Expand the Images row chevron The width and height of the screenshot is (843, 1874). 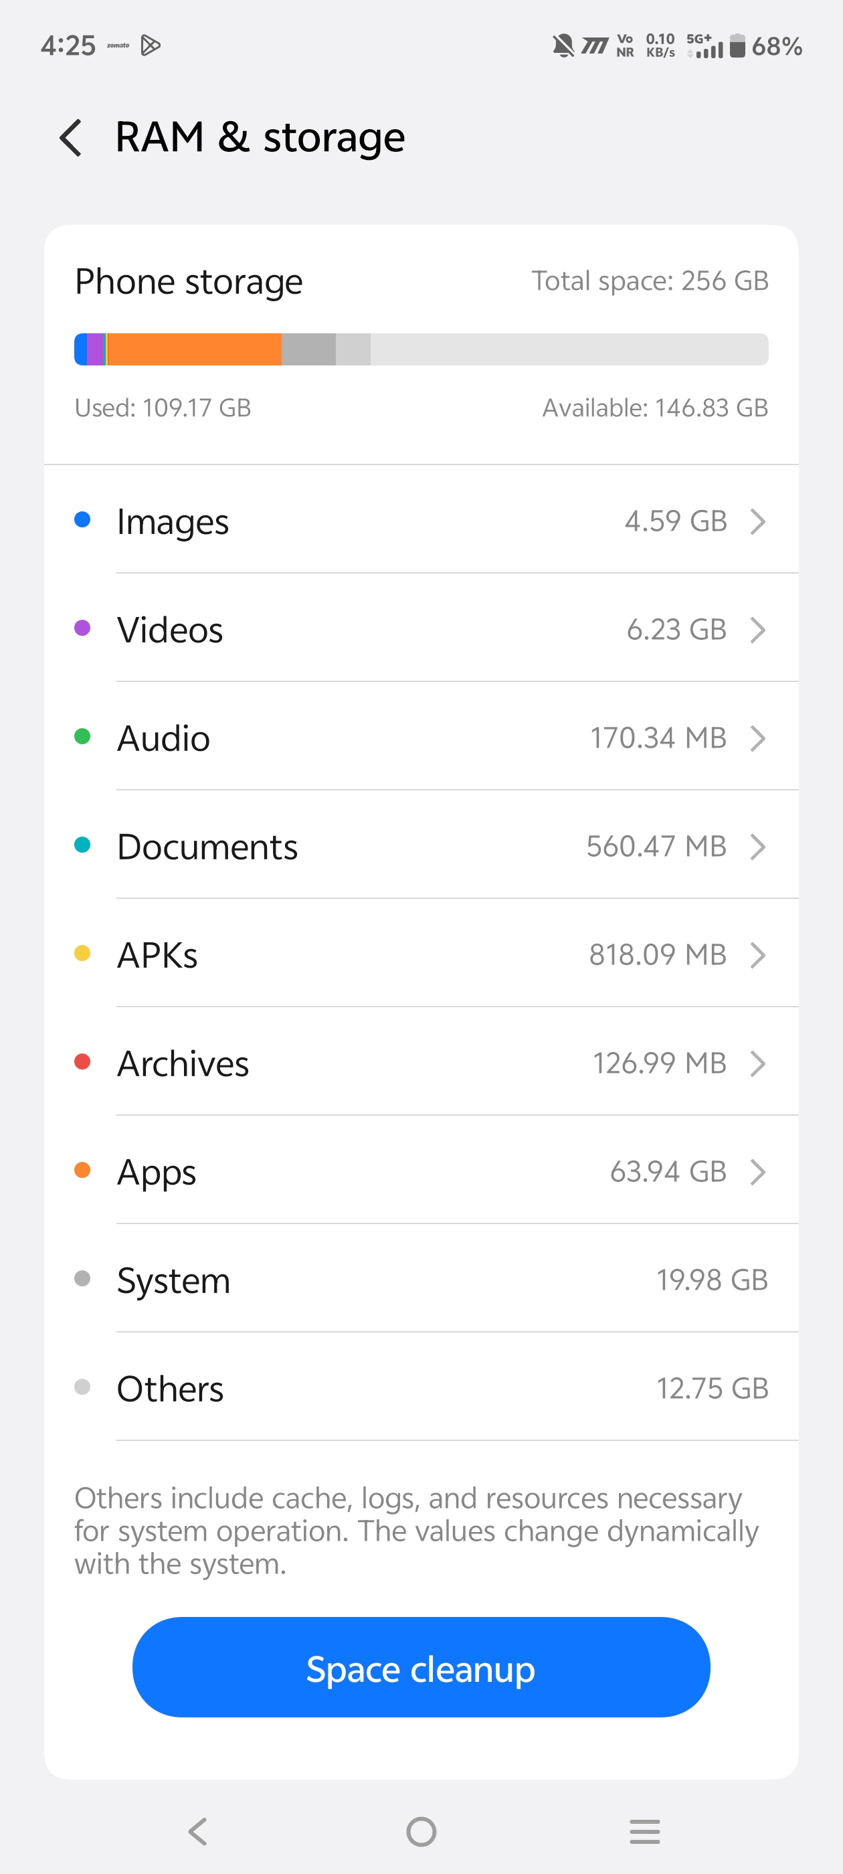click(x=757, y=521)
